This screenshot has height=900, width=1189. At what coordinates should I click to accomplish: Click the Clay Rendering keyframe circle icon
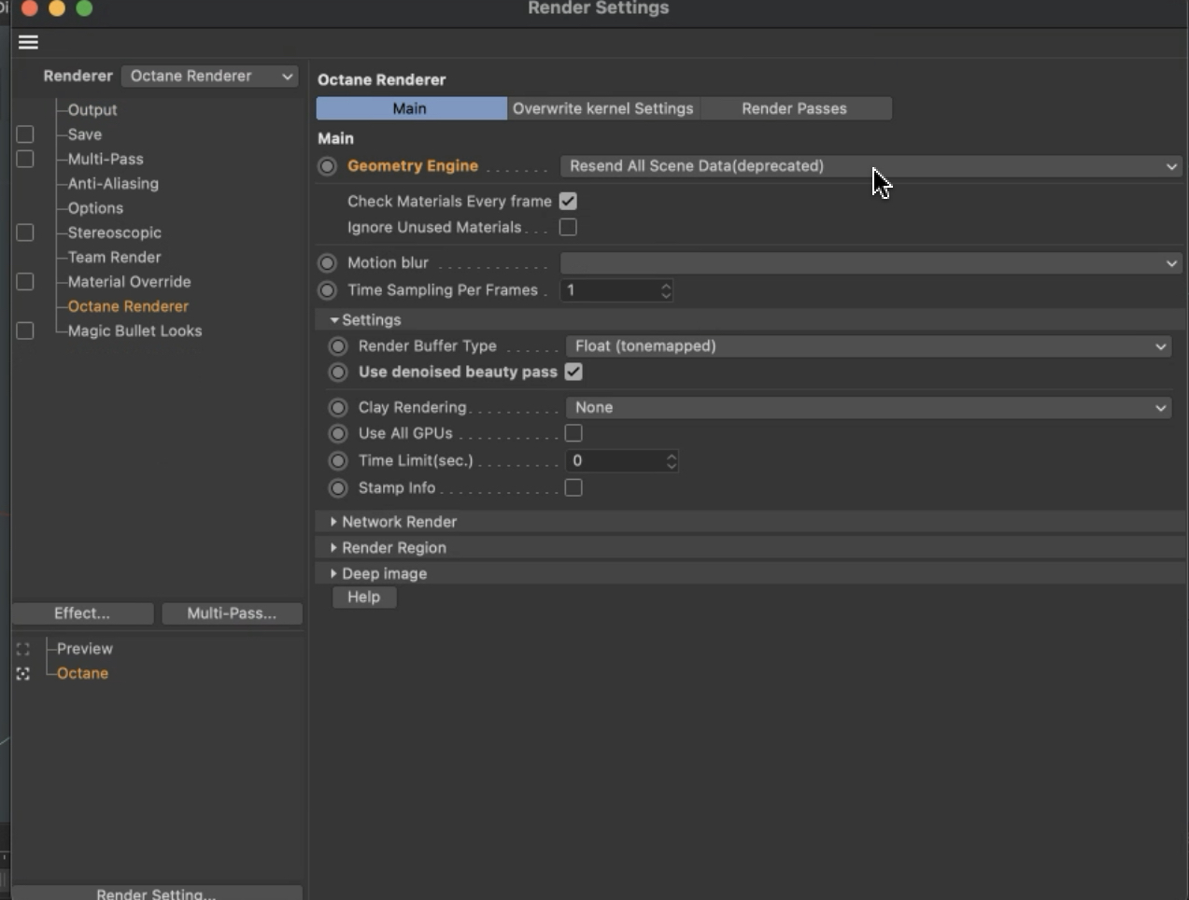tap(338, 408)
